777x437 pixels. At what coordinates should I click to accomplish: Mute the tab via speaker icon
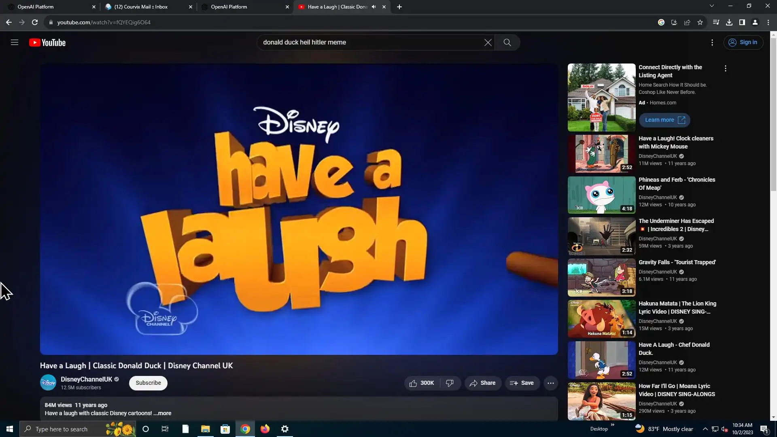pyautogui.click(x=374, y=7)
